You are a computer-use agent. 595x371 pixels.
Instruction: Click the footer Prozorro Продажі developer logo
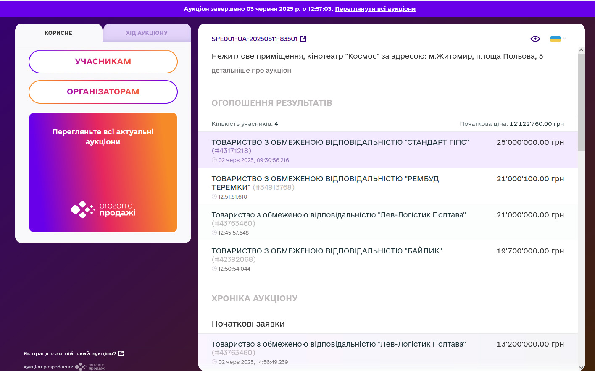tap(90, 367)
